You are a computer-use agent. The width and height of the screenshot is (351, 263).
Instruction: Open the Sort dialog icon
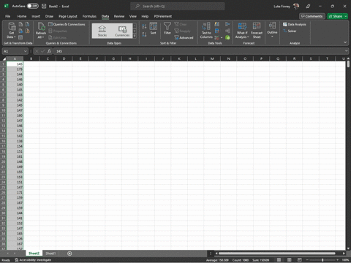[154, 28]
